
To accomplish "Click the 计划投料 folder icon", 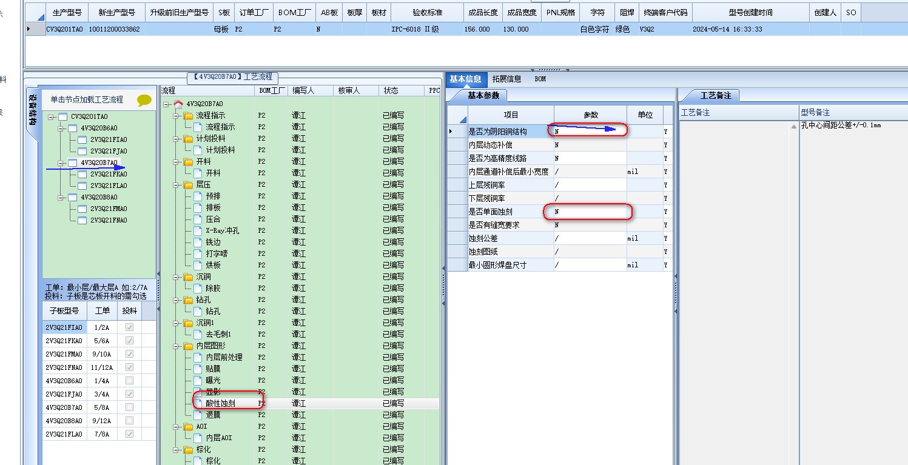I will coord(188,139).
